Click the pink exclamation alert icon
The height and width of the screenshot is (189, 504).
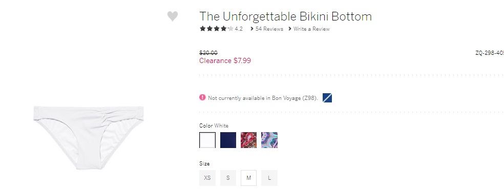tap(202, 97)
